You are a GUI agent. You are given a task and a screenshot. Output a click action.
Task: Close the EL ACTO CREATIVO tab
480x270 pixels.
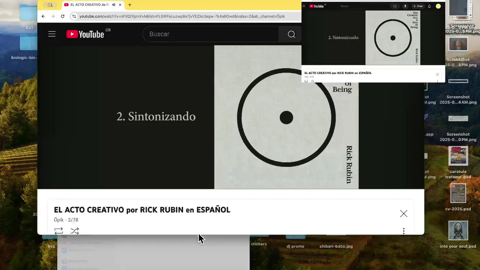[x=120, y=5]
